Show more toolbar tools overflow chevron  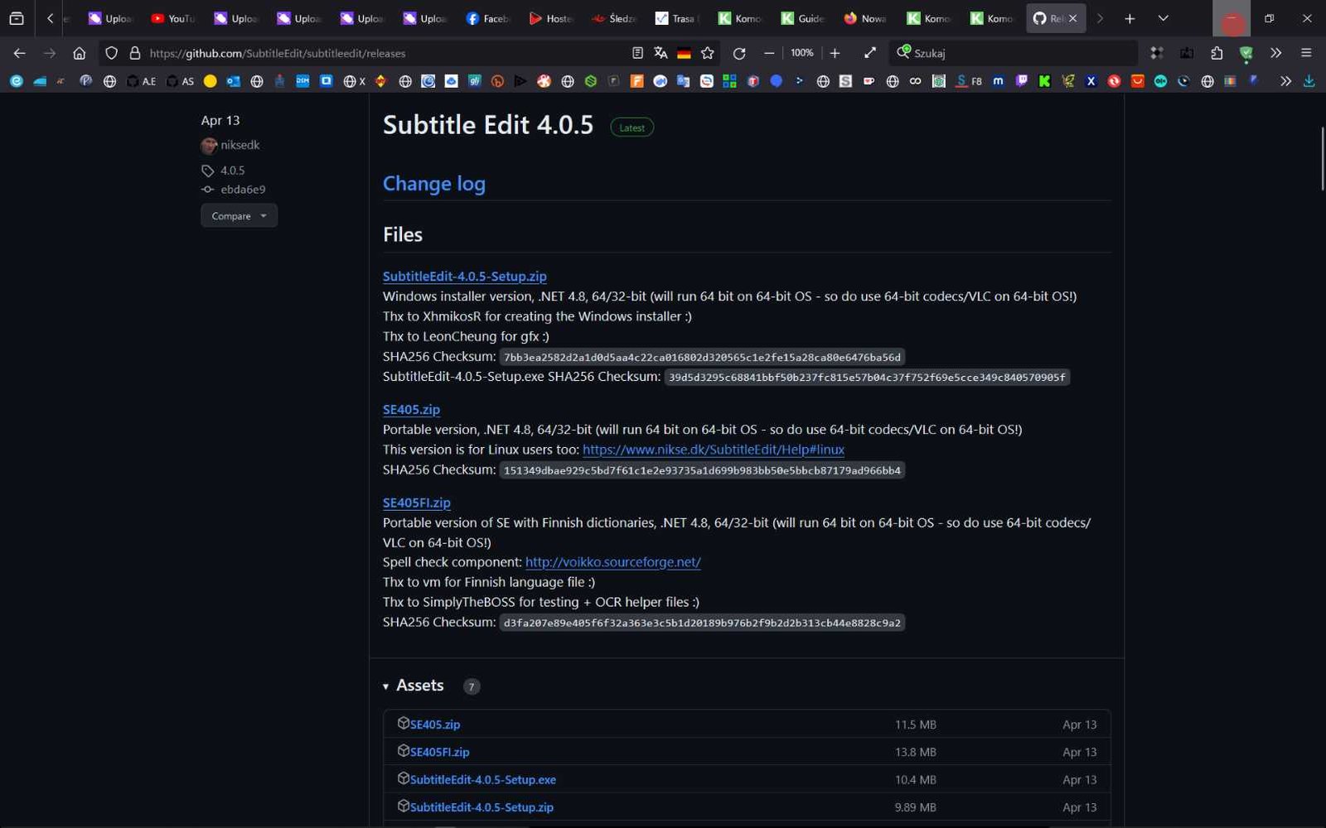(1275, 53)
